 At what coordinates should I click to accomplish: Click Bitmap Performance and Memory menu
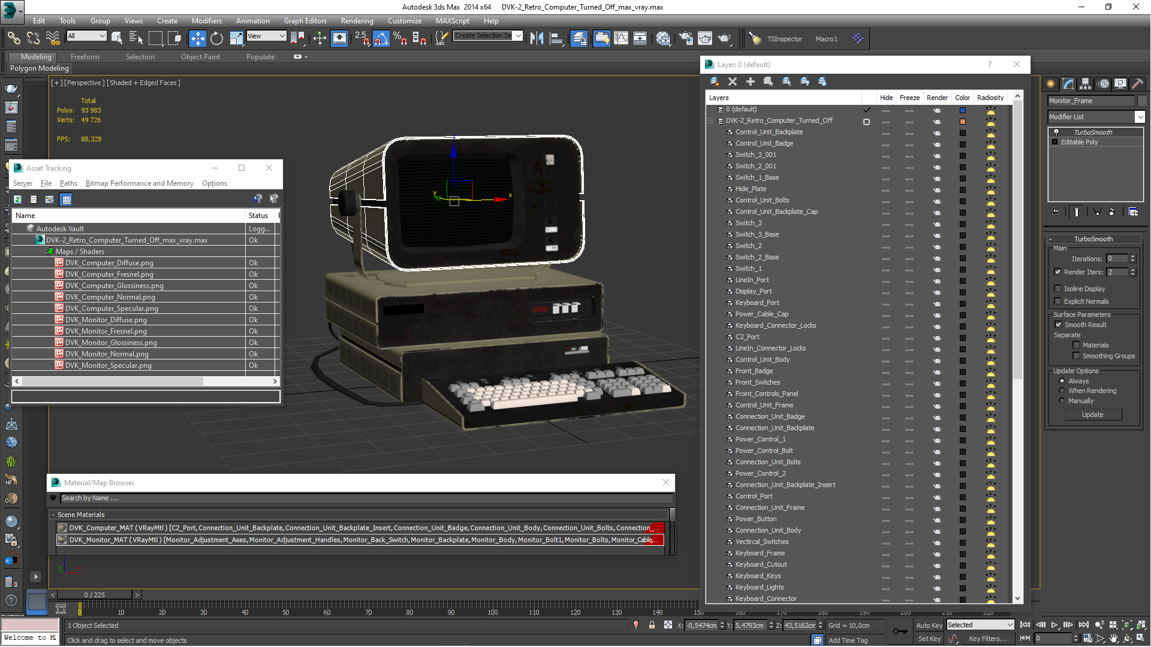click(x=140, y=183)
